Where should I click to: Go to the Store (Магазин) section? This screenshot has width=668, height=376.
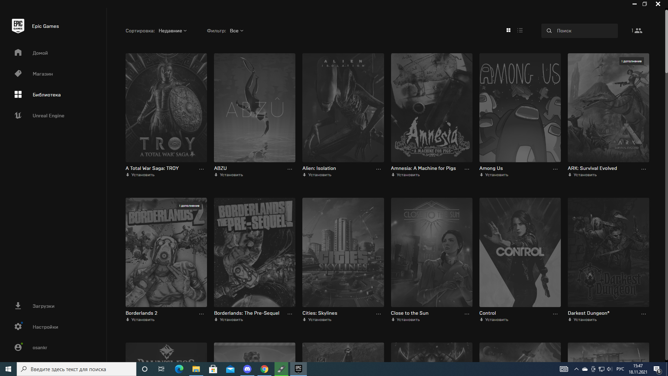point(42,74)
